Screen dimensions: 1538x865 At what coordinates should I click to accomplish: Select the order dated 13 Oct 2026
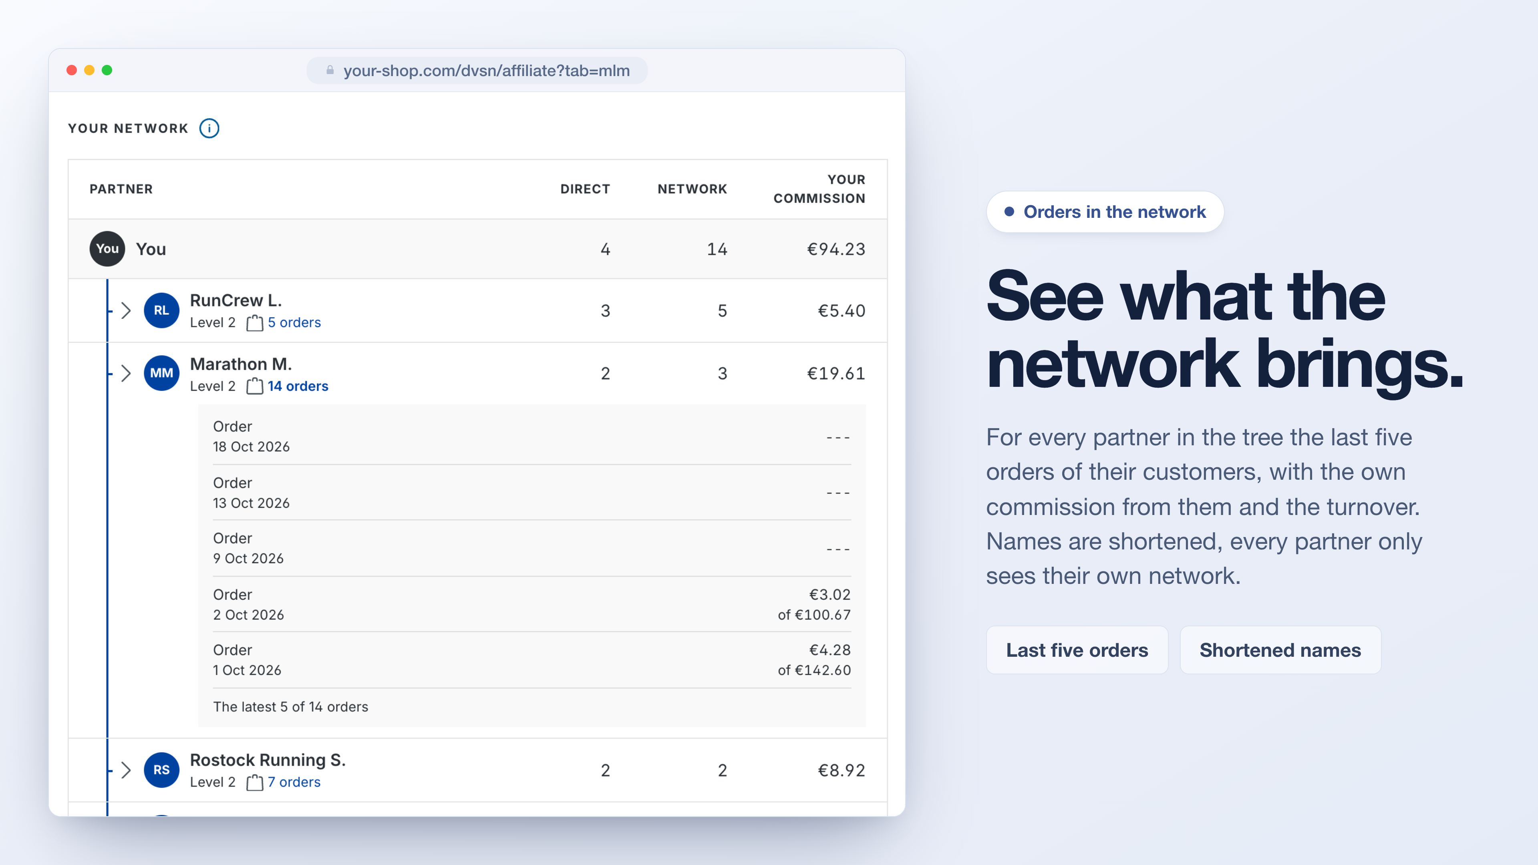(532, 493)
